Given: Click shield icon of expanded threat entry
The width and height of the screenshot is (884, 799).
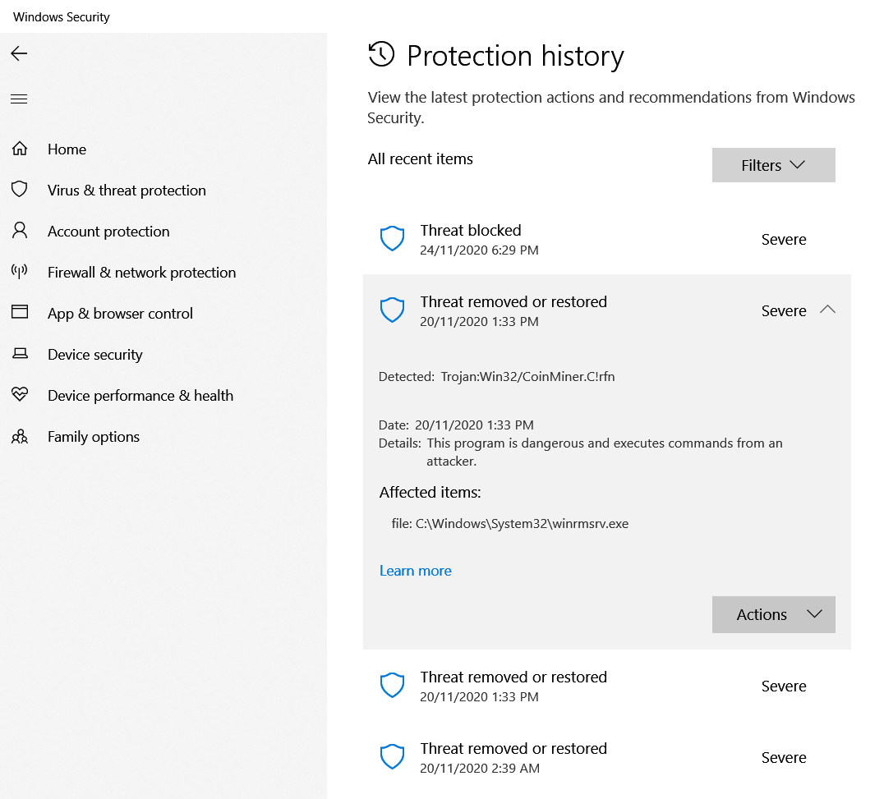Looking at the screenshot, I should (x=392, y=310).
